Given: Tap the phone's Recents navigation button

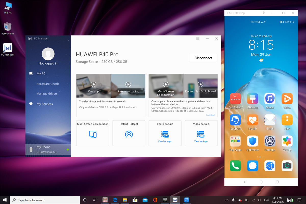Looking at the screenshot, I should click(277, 182).
